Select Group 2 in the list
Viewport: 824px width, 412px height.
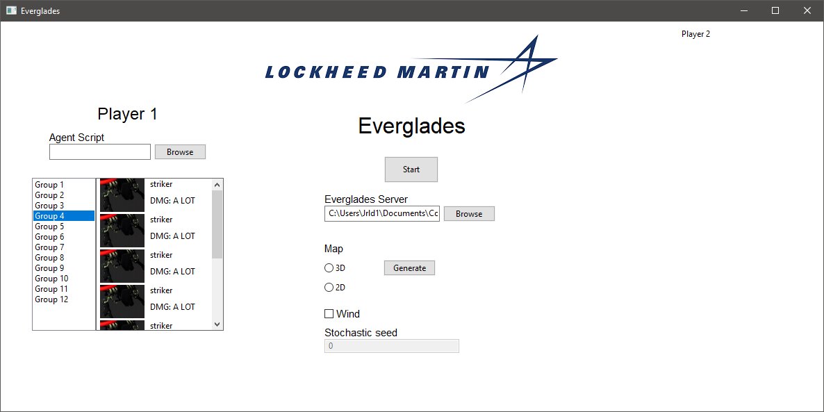64,195
